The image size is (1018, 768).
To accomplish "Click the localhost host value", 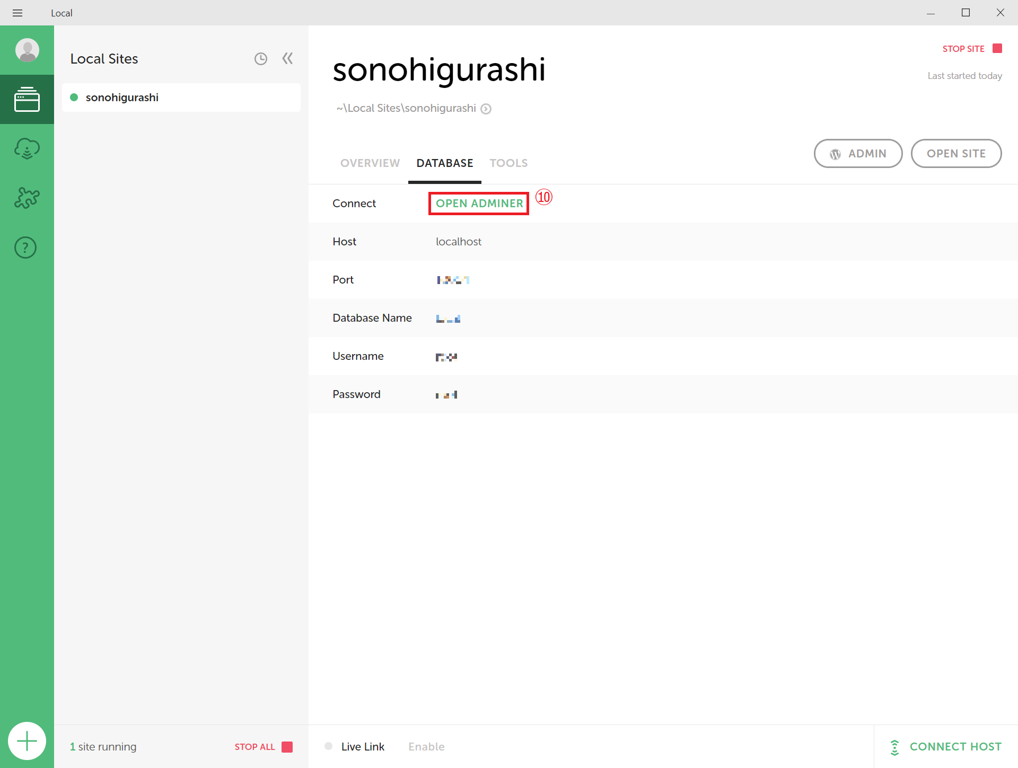I will pyautogui.click(x=459, y=242).
